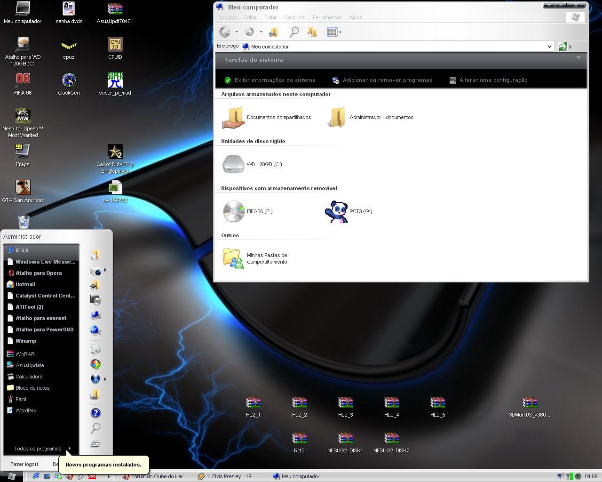Launch WinRAR from start menu
Screen dimensions: 602x482
click(41, 354)
